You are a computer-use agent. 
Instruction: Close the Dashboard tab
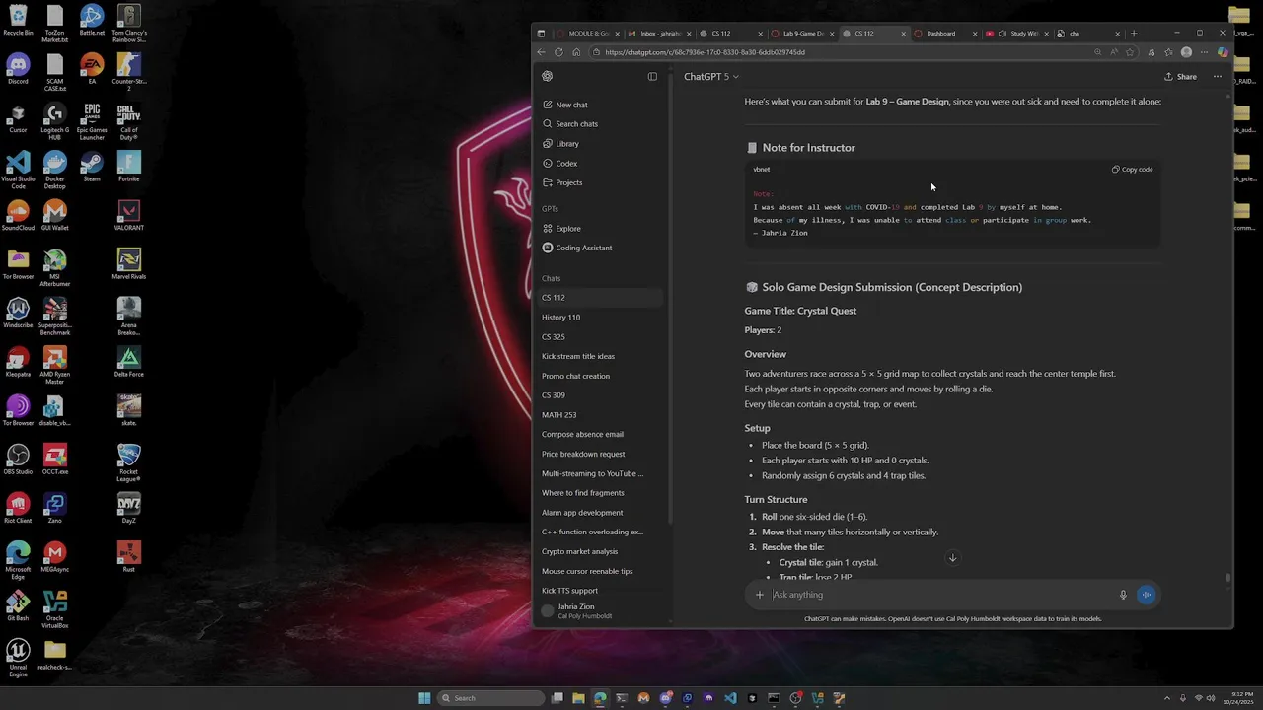(x=975, y=34)
